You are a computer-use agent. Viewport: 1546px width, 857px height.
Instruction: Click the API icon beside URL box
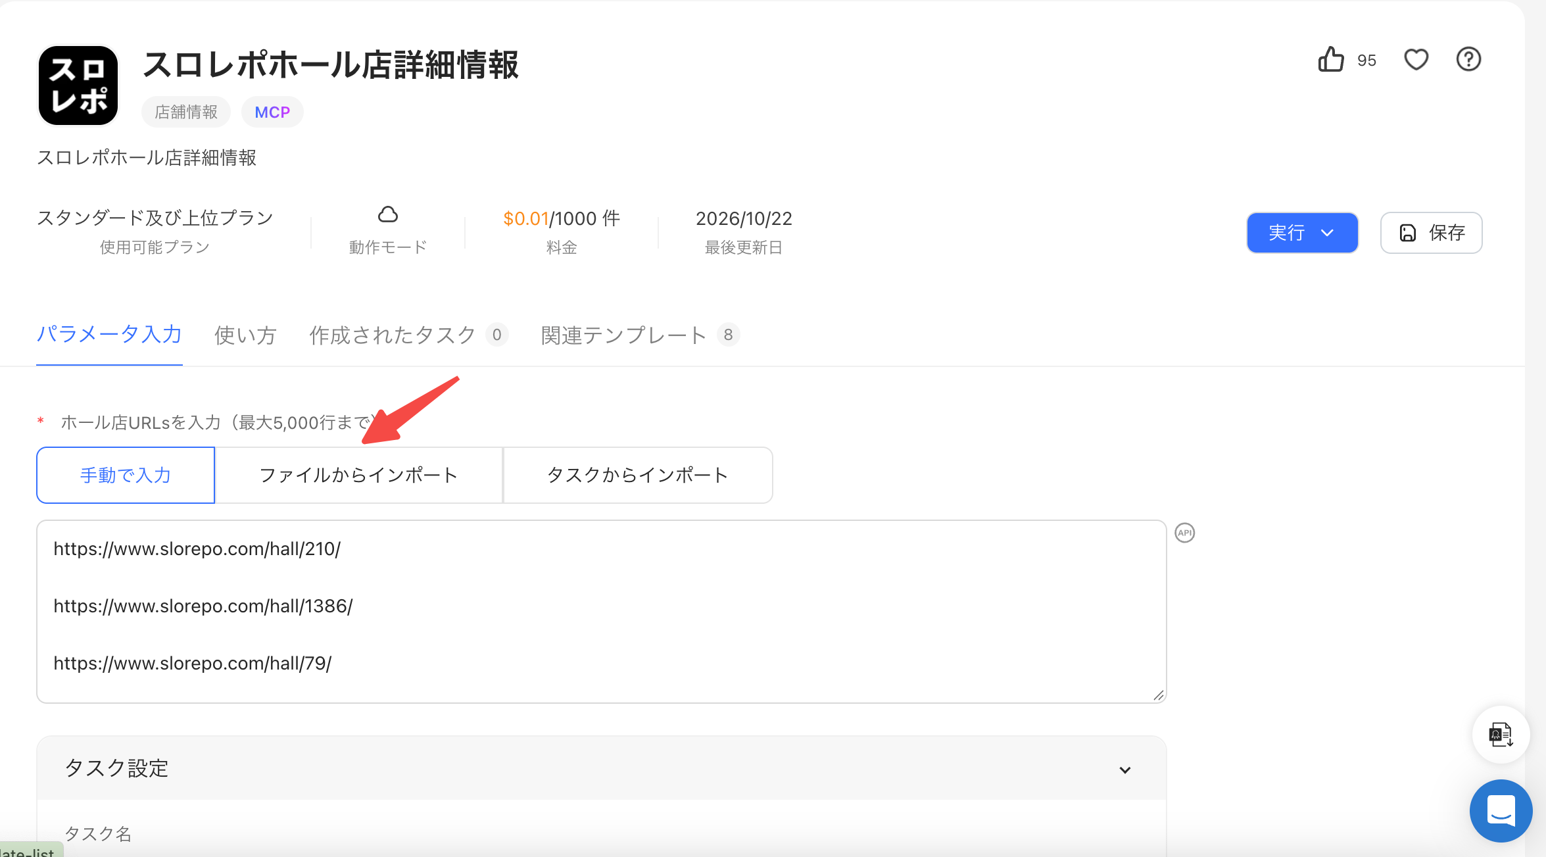1184,533
